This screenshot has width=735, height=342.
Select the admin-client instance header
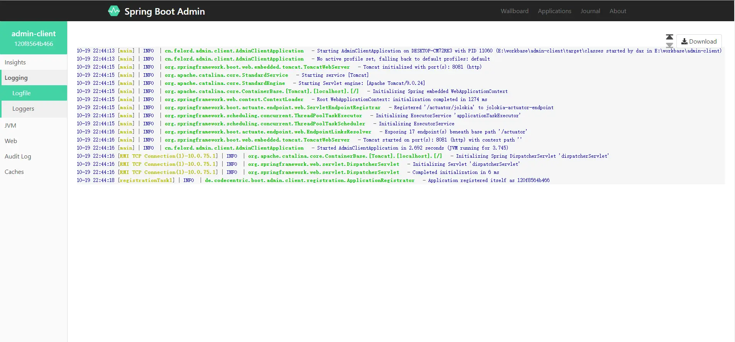[x=34, y=38]
